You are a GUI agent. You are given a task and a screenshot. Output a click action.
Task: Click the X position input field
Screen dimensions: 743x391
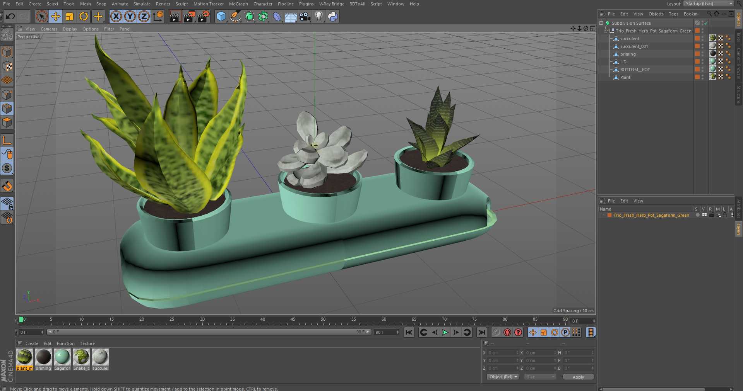pyautogui.click(x=502, y=353)
